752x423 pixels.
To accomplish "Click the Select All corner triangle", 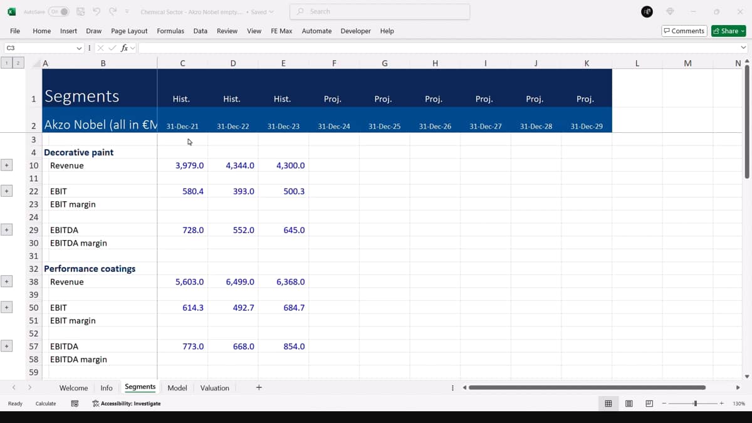I will (x=36, y=63).
